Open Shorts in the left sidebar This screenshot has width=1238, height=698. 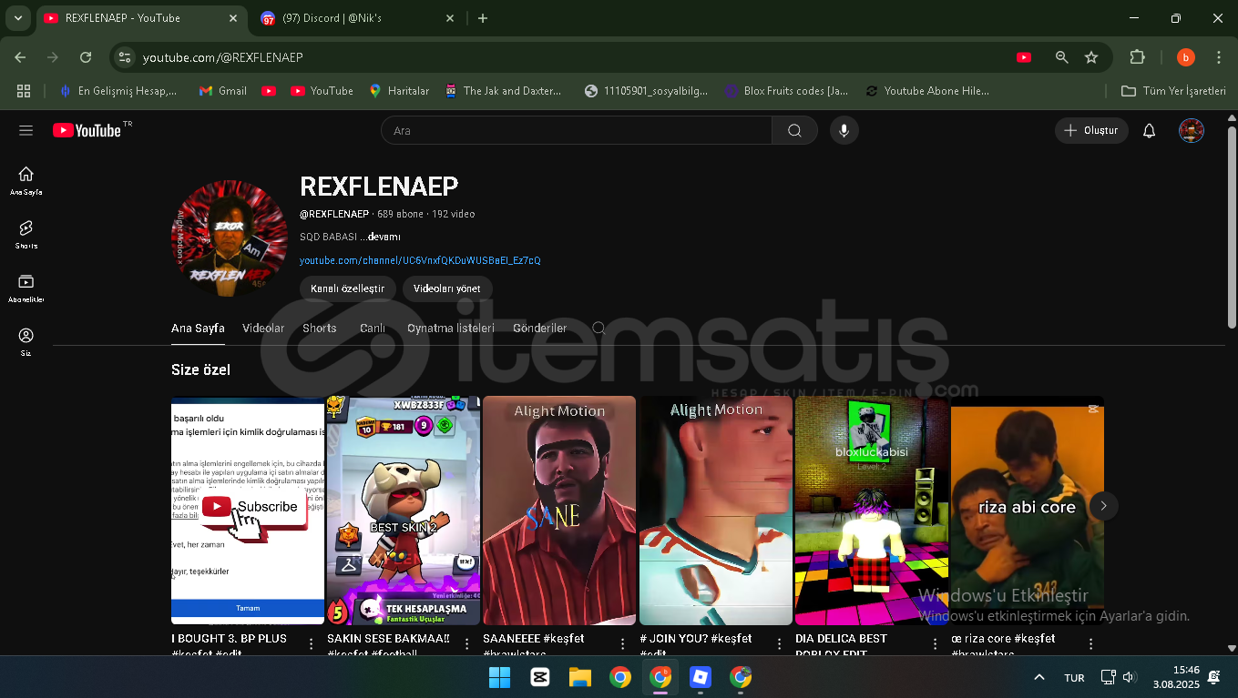tap(26, 234)
